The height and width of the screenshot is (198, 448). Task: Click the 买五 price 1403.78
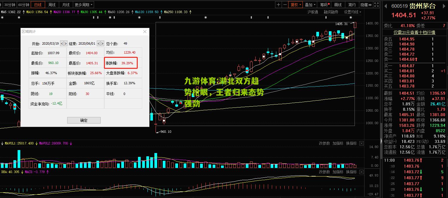click(x=407, y=86)
